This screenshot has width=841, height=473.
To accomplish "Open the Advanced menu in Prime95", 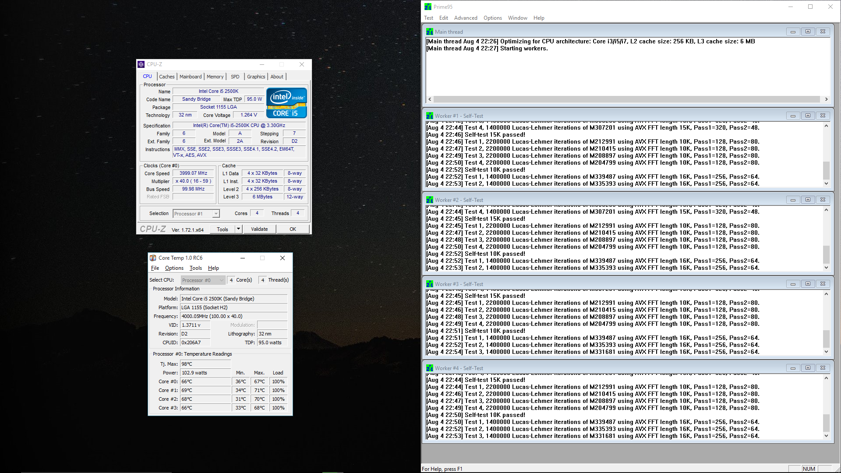I will click(x=465, y=18).
